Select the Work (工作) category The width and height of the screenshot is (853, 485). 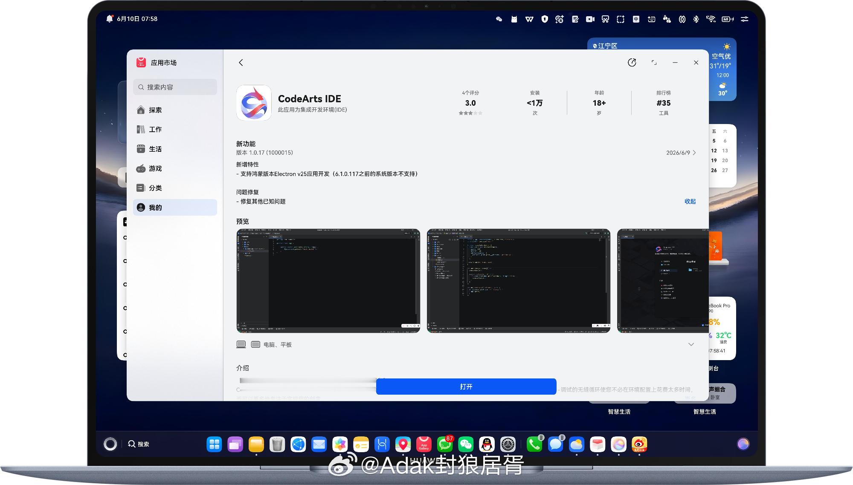pyautogui.click(x=175, y=129)
